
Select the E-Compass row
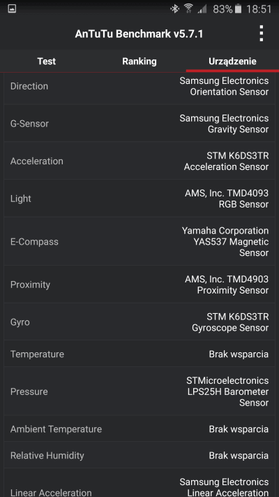[139, 241]
